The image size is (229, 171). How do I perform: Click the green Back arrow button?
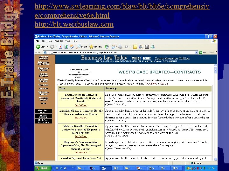tap(38, 47)
